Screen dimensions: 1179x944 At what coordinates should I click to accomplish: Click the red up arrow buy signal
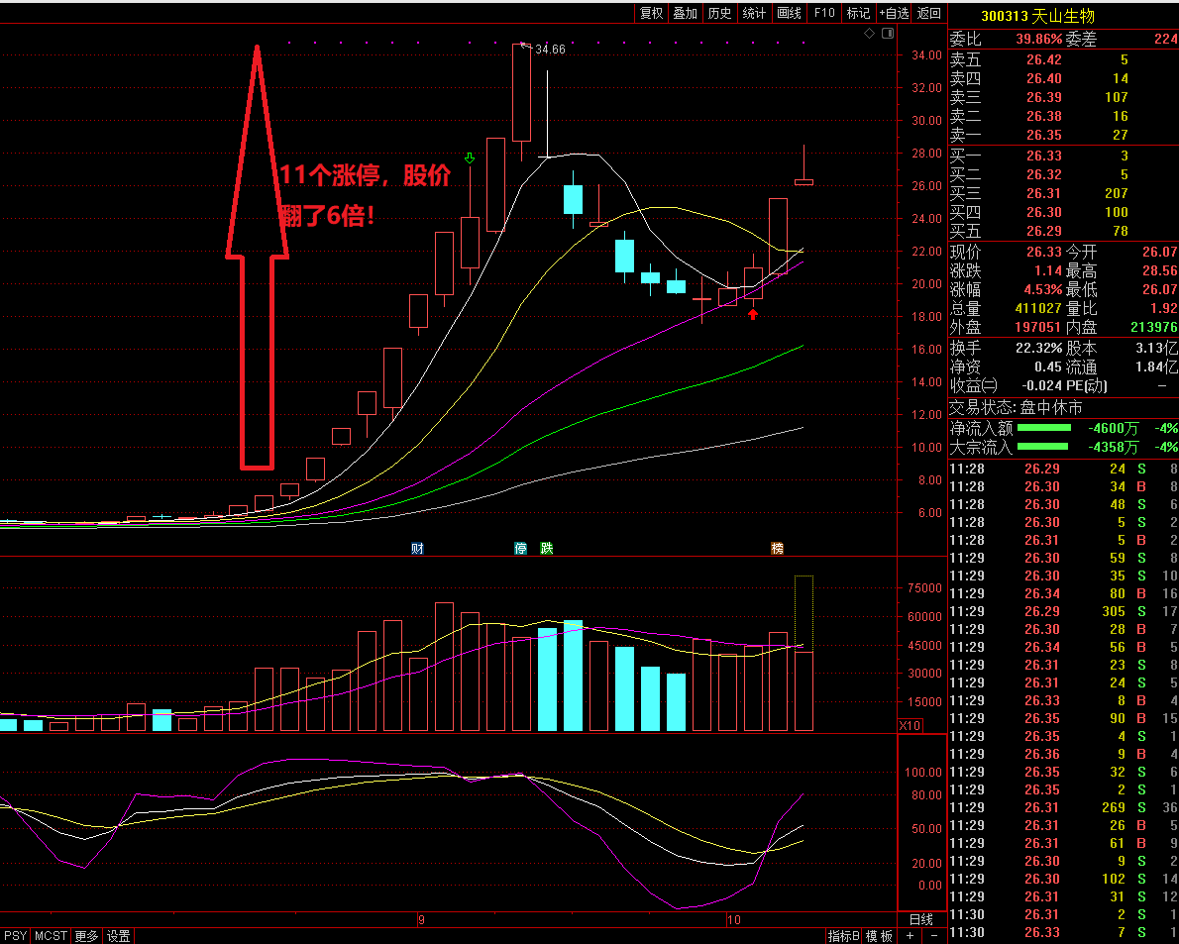753,314
